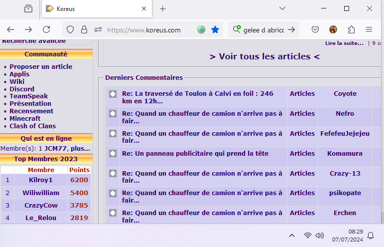Open the panneau publicitaire comment link
Screen dimensions: 384x247
195,154
